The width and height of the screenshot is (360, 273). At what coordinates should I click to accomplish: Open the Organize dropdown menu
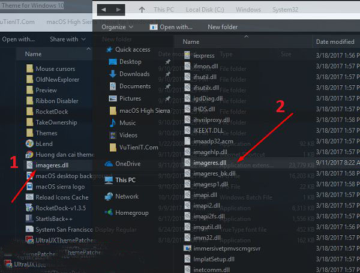[x=117, y=27]
